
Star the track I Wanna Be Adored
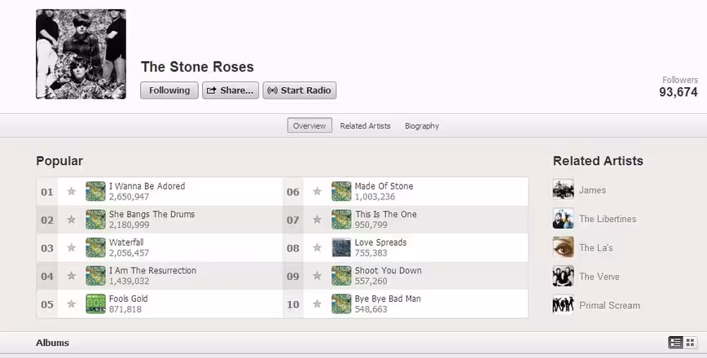click(71, 191)
